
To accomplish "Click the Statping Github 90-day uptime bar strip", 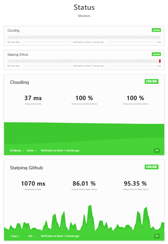I will click(84, 61).
